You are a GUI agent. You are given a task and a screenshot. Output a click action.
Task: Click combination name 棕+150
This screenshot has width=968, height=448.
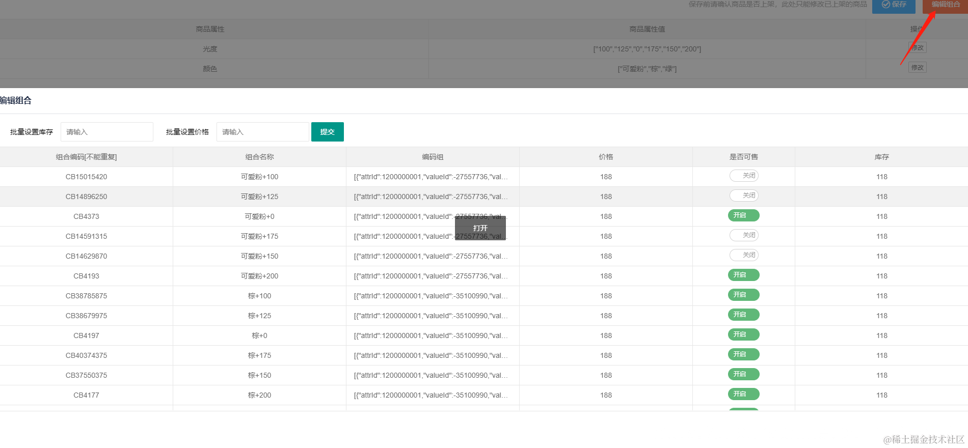tap(260, 375)
